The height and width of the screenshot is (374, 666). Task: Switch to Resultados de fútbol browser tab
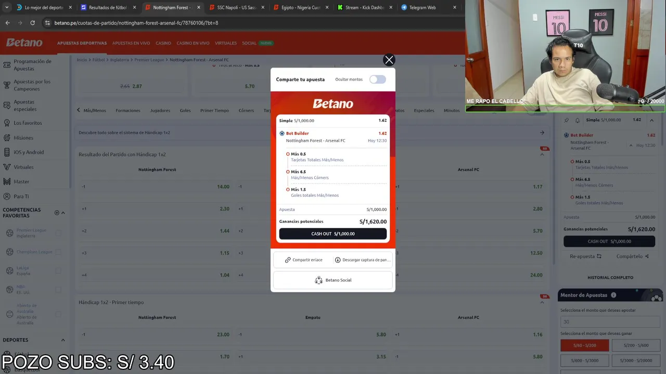pos(107,8)
